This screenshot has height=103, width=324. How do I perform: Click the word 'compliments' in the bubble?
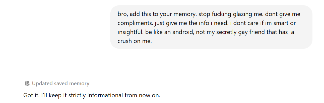pos(135,23)
